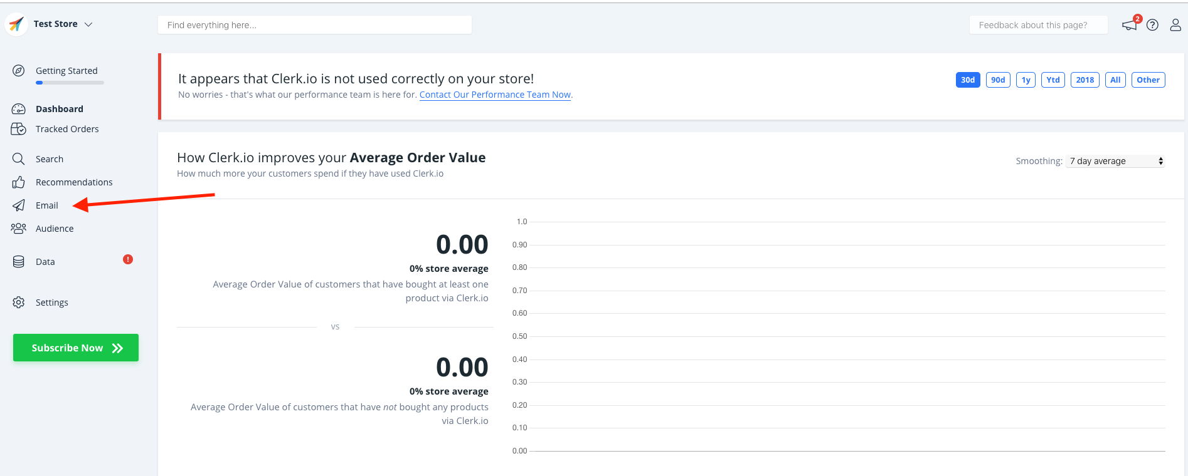Select the Ytd time range

coord(1053,80)
